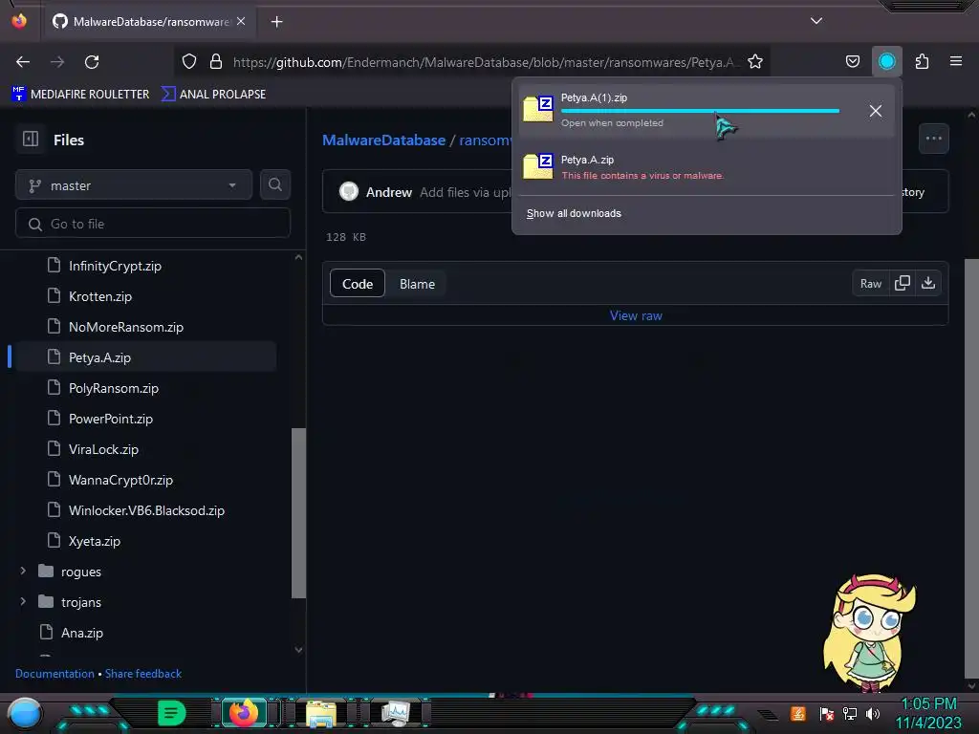Screen dimensions: 979x734
Task: Toggle the Firefox downloads panel button
Action: click(886, 61)
